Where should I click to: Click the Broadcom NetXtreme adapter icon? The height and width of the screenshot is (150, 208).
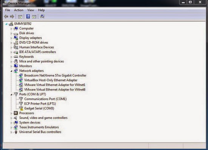[21, 75]
